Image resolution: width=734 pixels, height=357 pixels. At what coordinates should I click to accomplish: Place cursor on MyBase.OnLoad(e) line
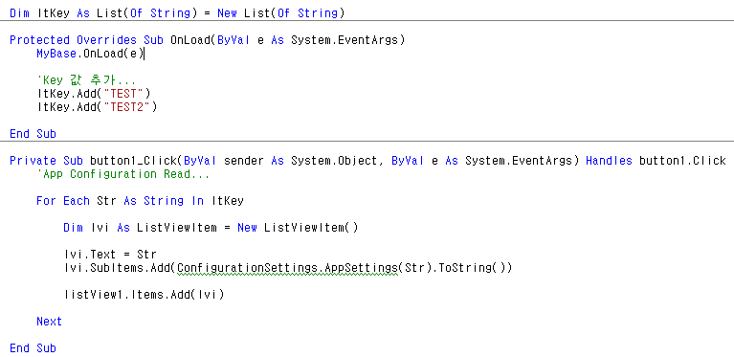90,54
